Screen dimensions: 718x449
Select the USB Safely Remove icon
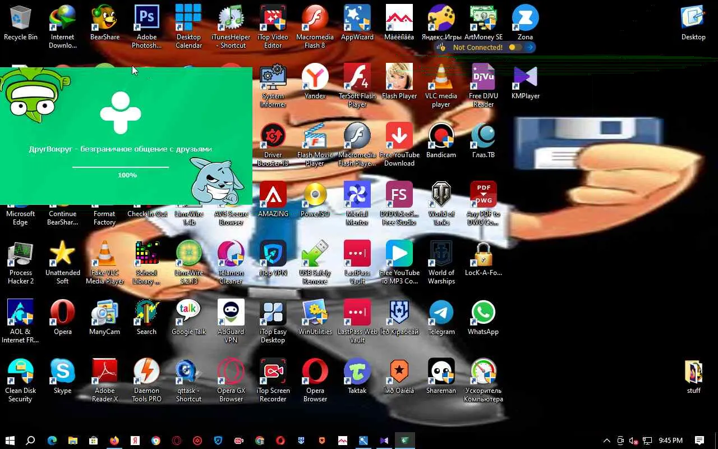[315, 263]
